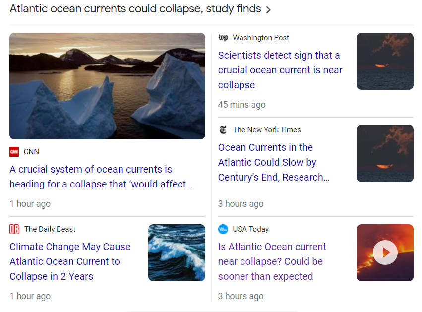The height and width of the screenshot is (312, 422).
Task: Select the New York Times article thumbnail
Action: coord(385,153)
